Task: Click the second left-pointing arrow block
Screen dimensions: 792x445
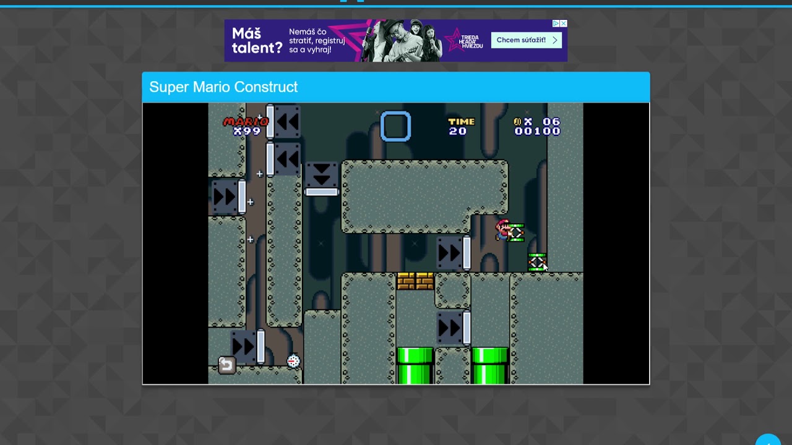Action: point(283,159)
